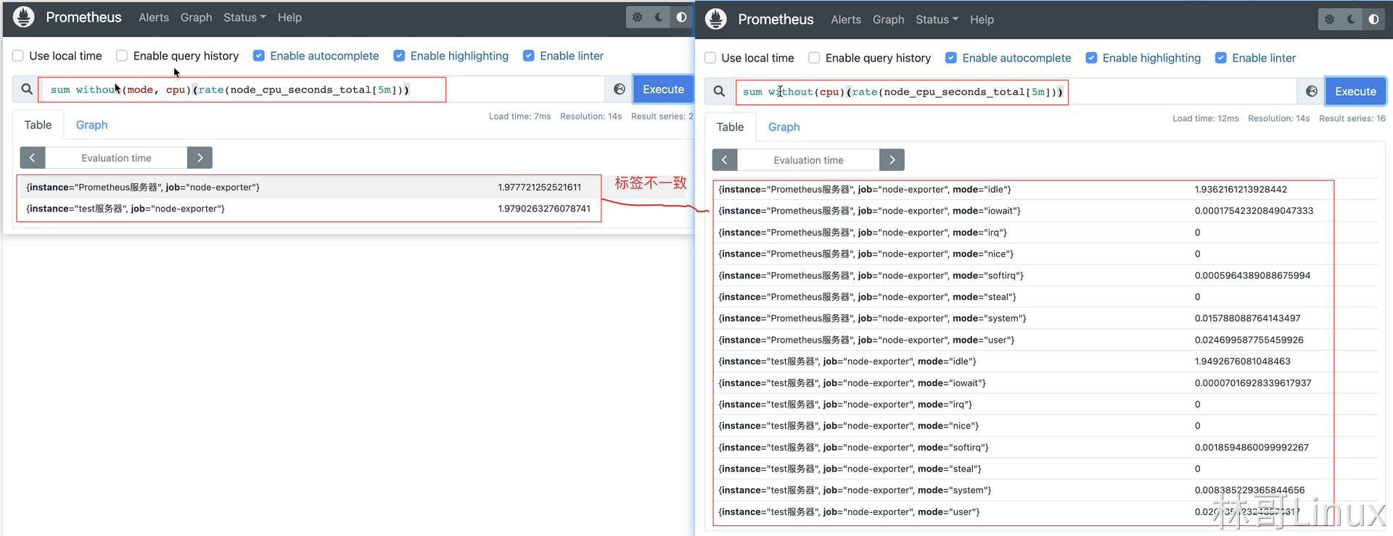The width and height of the screenshot is (1393, 536).
Task: Select dark theme moon icon in right window
Action: tap(1351, 20)
